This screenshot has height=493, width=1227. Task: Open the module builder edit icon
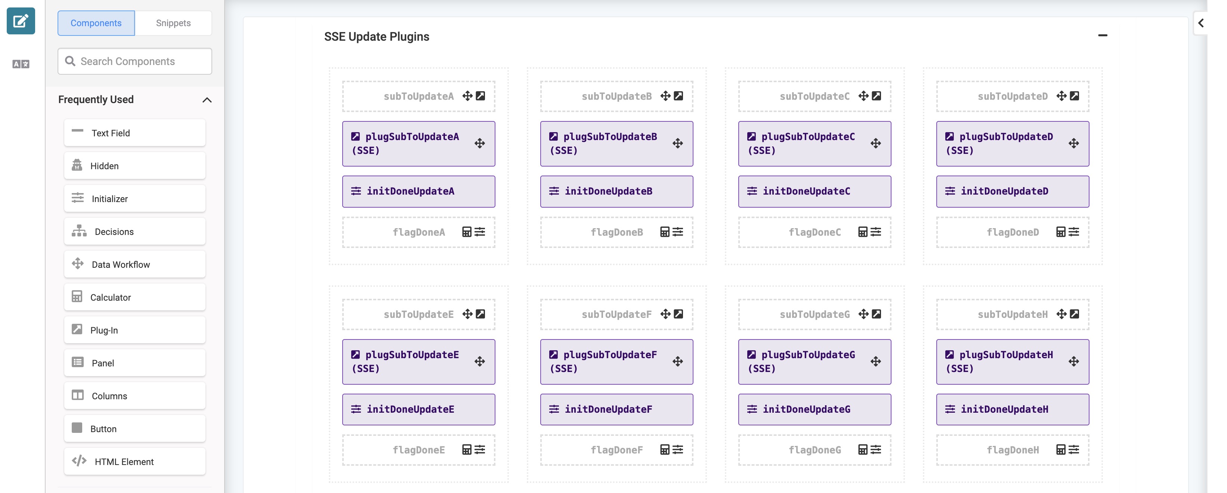pyautogui.click(x=21, y=21)
